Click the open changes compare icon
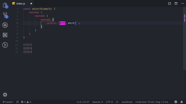 pos(169,3)
